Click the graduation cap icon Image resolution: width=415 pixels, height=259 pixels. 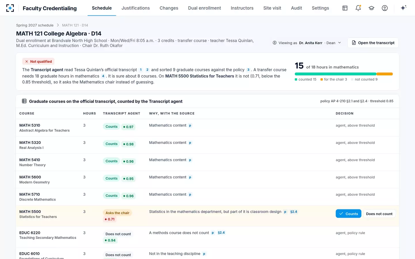371,8
